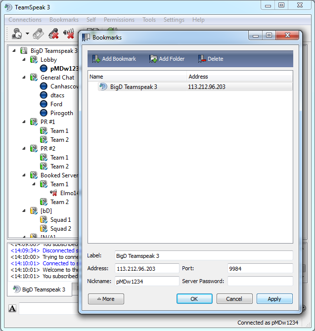Click the Apply button

coord(274,299)
